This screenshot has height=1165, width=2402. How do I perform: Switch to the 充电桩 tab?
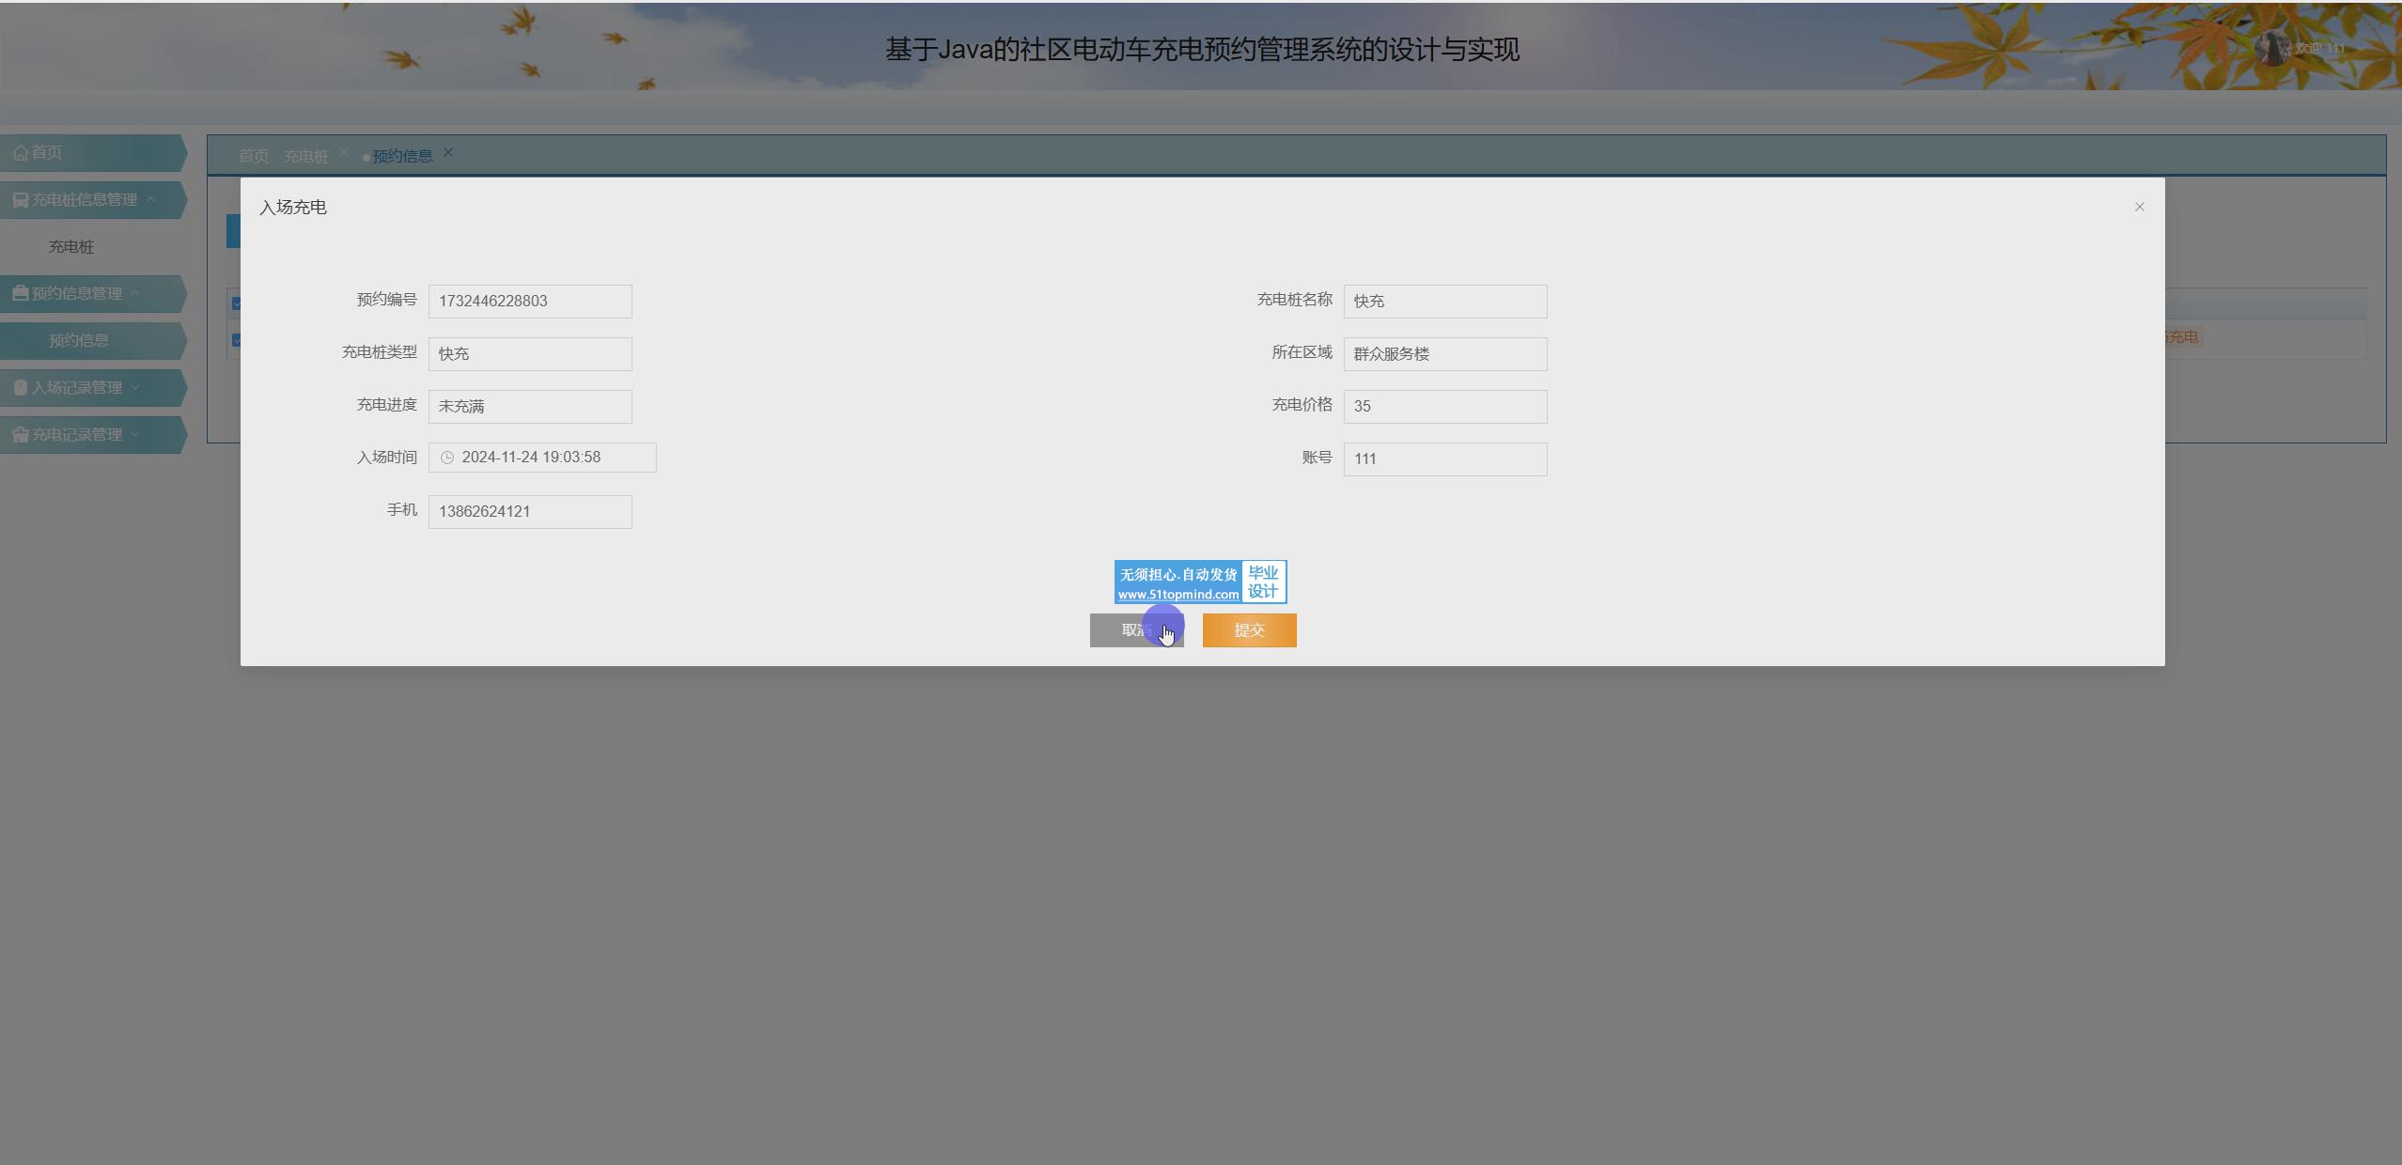click(306, 156)
